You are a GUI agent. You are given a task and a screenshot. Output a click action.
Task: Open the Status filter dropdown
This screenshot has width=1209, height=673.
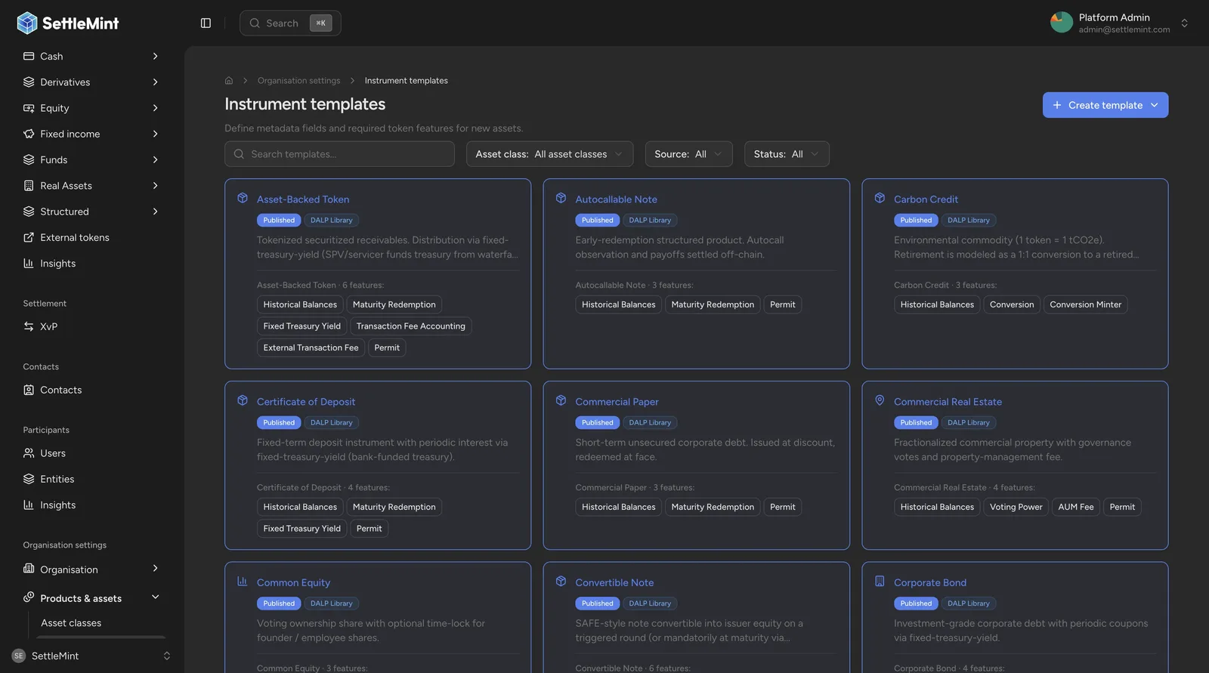786,154
